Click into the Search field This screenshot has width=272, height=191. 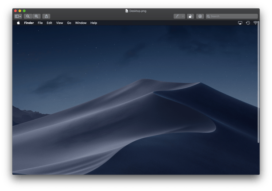(x=232, y=16)
